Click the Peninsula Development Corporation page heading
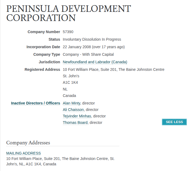 pyautogui.click(x=68, y=13)
